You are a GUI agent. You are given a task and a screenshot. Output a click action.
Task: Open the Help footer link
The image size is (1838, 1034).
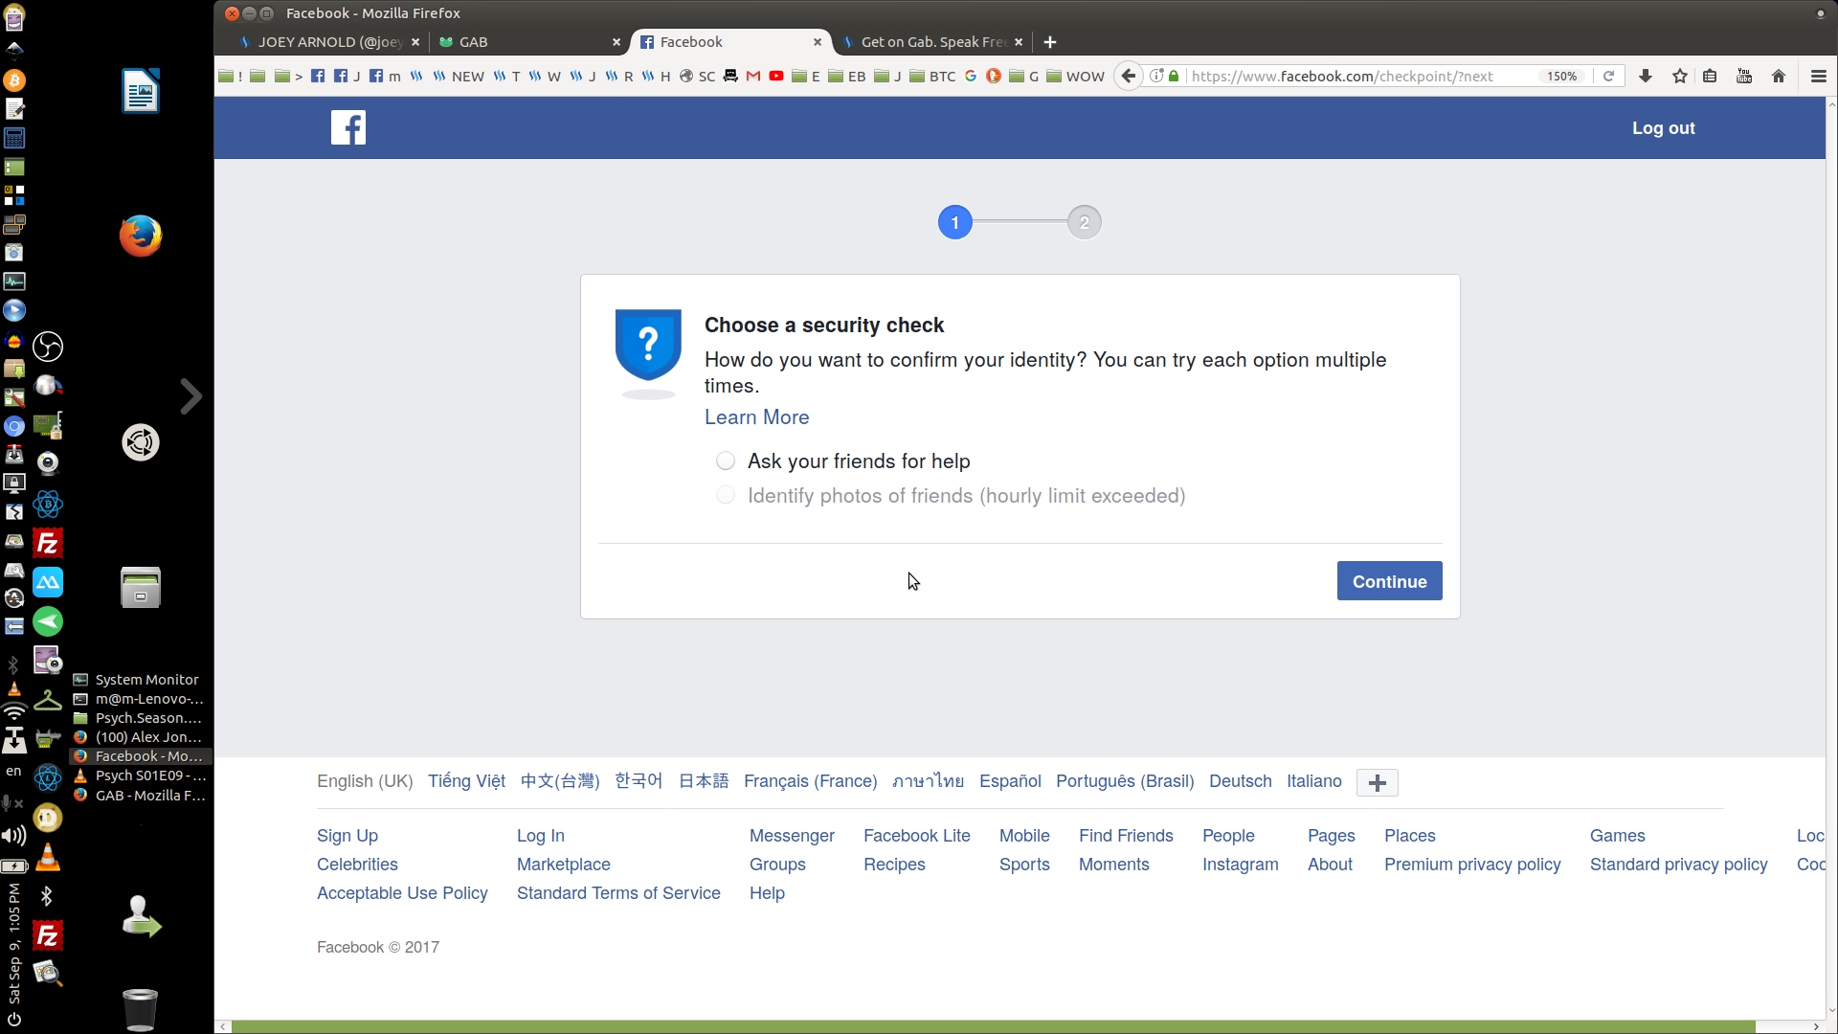(x=767, y=893)
